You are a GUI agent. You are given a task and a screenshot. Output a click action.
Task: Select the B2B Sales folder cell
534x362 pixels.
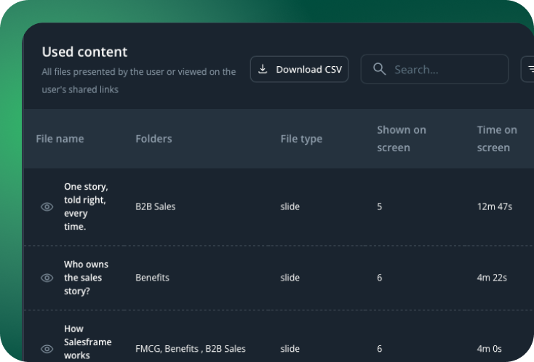click(155, 206)
